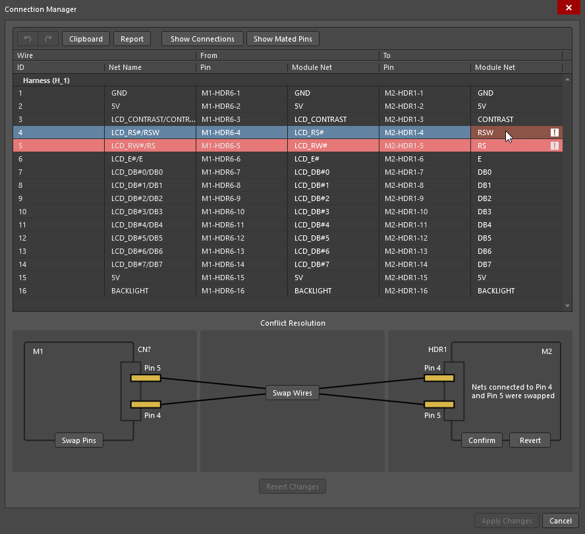This screenshot has width=585, height=534.
Task: Click M1 Pin 4 yellow connector
Action: (x=146, y=404)
